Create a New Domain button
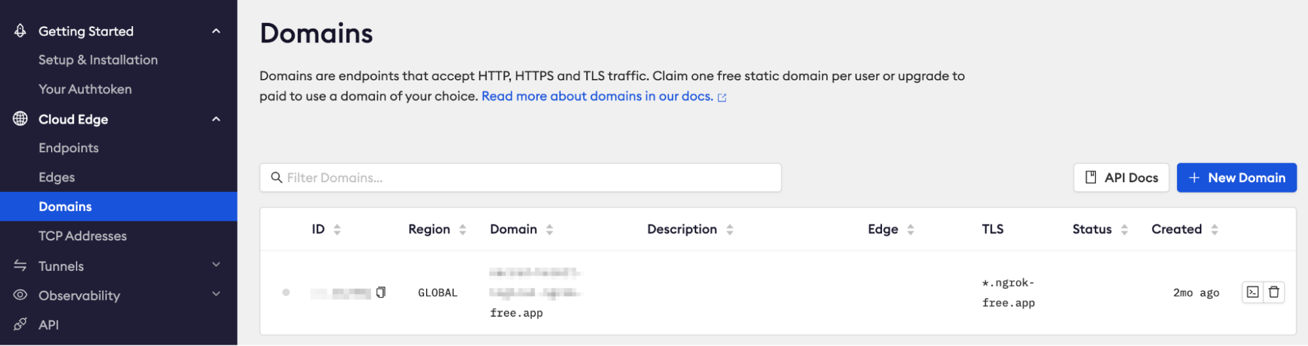 (1237, 178)
